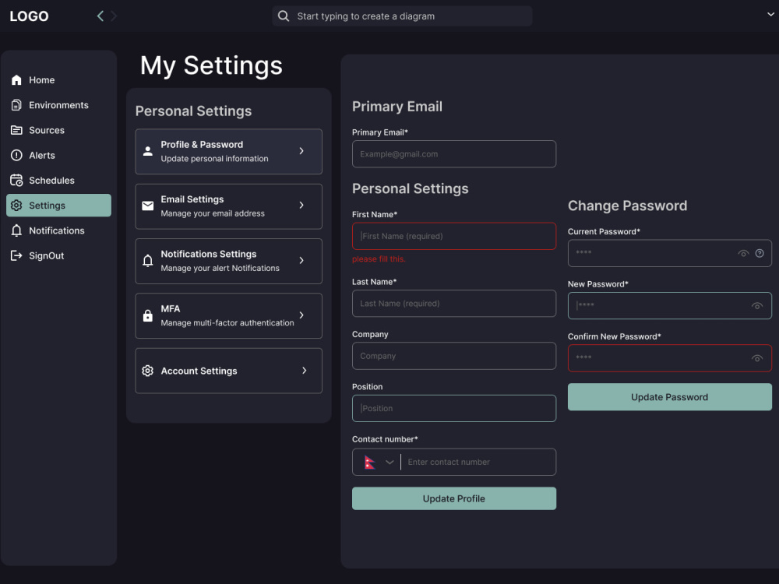The height and width of the screenshot is (584, 779).
Task: Expand Account Settings chevron
Action: pyautogui.click(x=304, y=371)
